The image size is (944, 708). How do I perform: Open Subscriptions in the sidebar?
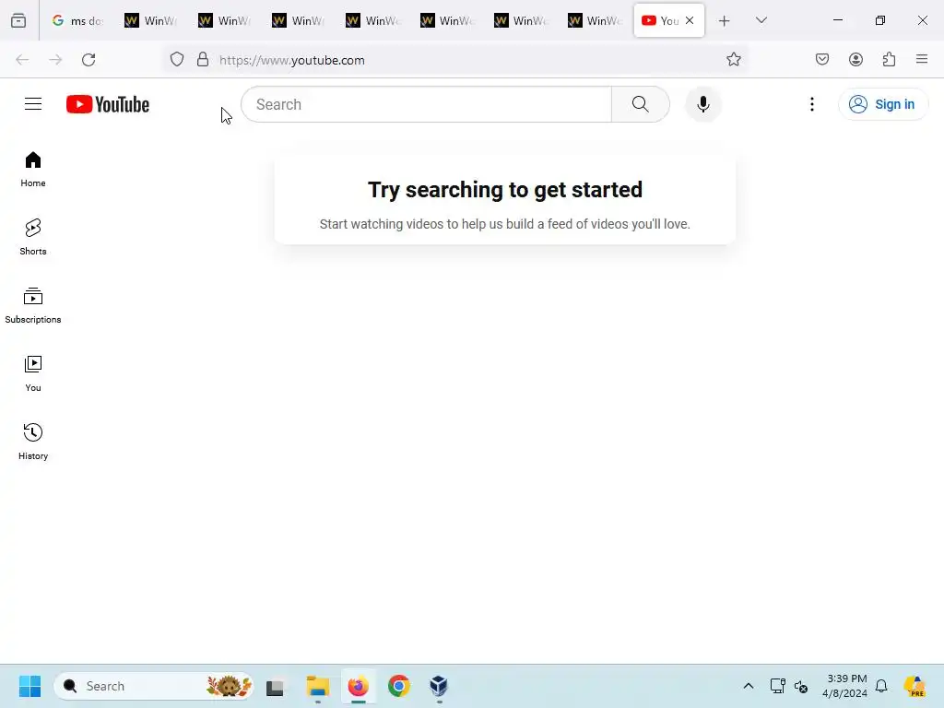(x=33, y=306)
